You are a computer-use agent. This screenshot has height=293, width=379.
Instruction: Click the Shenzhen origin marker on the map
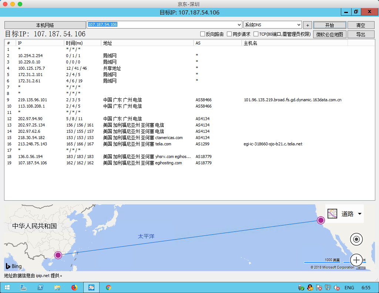[58, 255]
